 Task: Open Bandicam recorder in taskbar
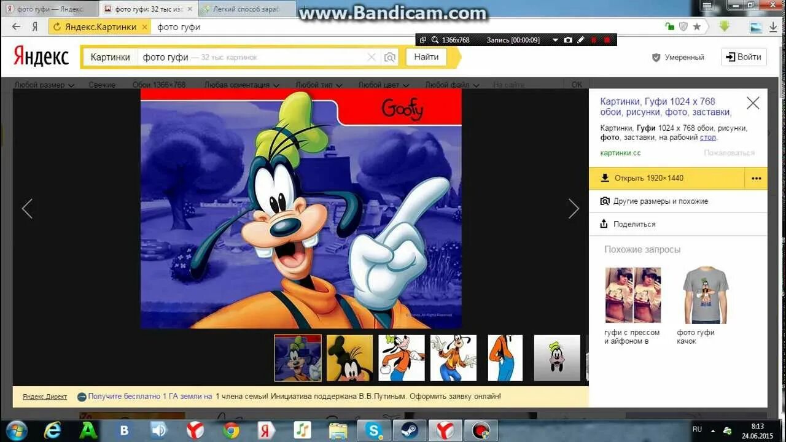point(481,430)
